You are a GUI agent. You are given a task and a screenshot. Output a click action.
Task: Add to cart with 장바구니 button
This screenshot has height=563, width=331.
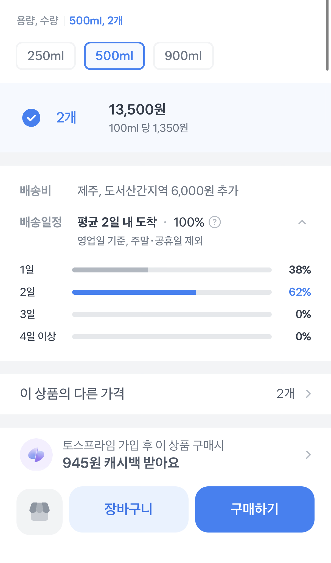129,509
